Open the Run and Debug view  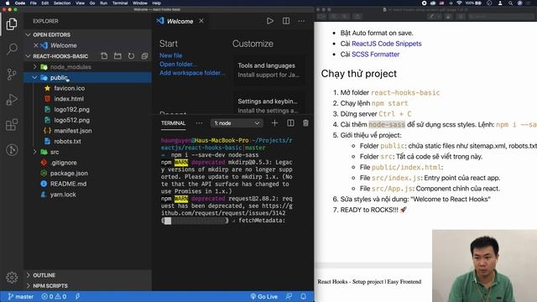click(12, 100)
